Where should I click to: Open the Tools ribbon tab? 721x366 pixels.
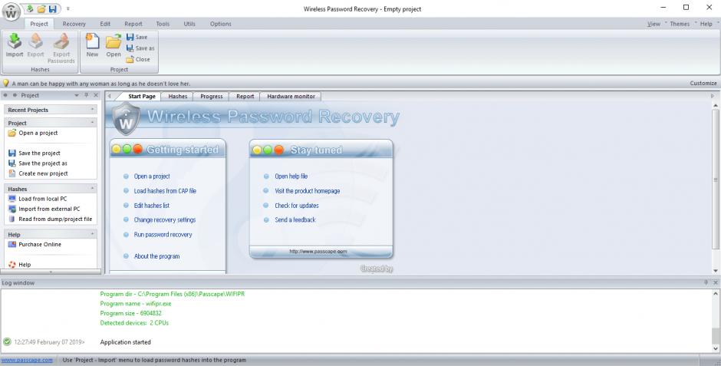click(x=163, y=24)
